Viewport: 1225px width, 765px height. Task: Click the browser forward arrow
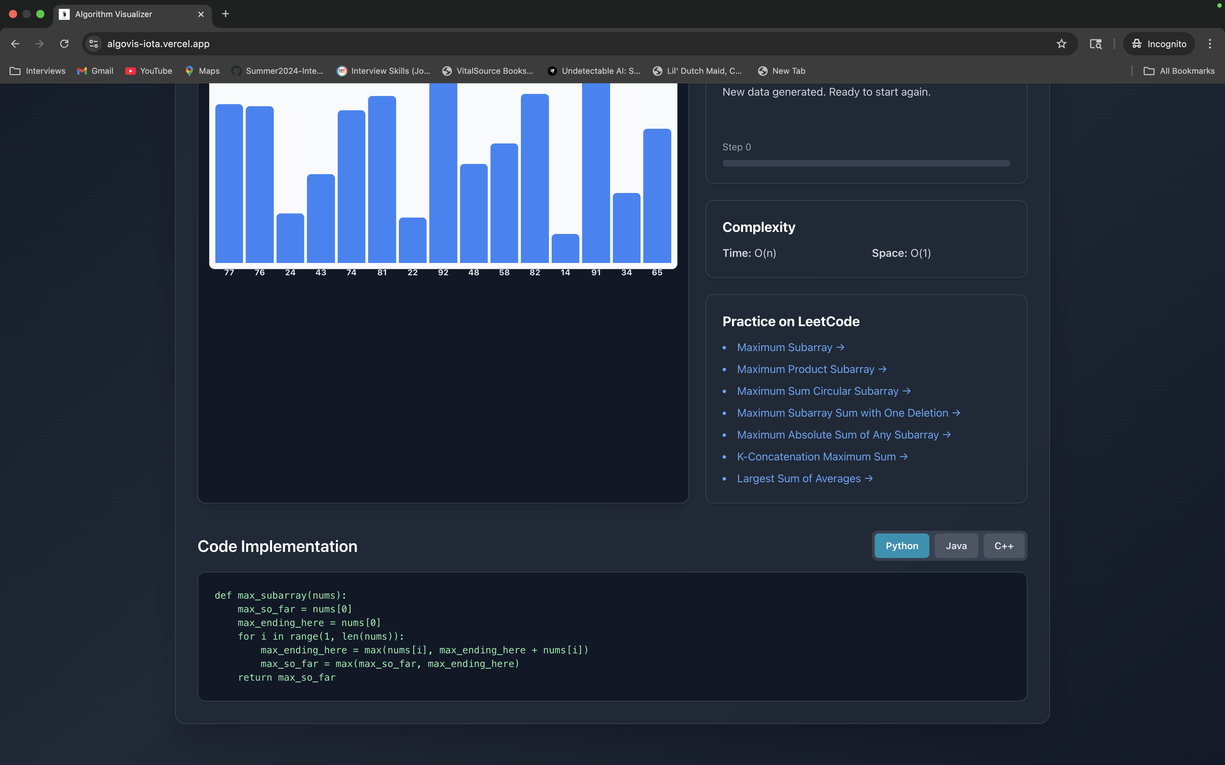pyautogui.click(x=40, y=44)
